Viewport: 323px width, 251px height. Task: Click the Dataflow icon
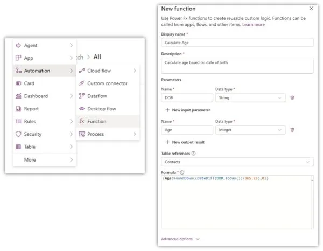point(82,96)
